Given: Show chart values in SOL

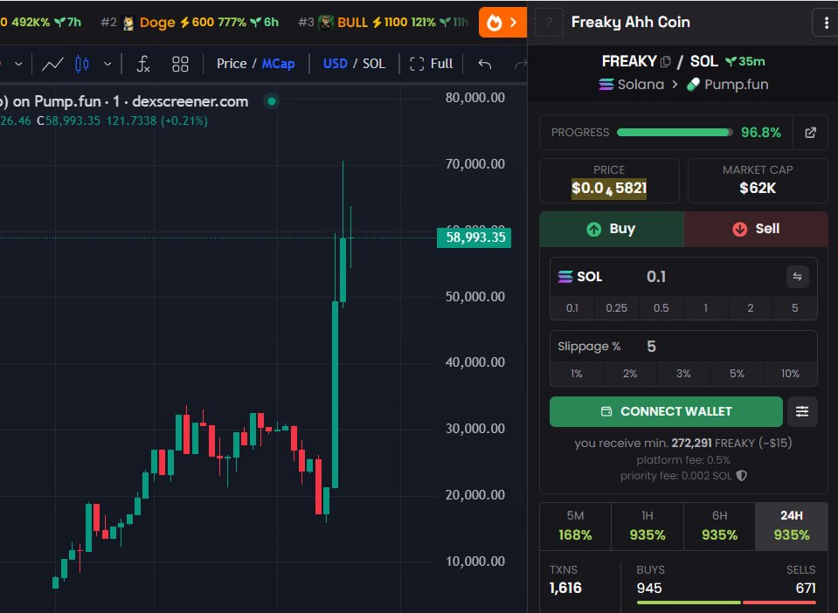Looking at the screenshot, I should [x=374, y=64].
